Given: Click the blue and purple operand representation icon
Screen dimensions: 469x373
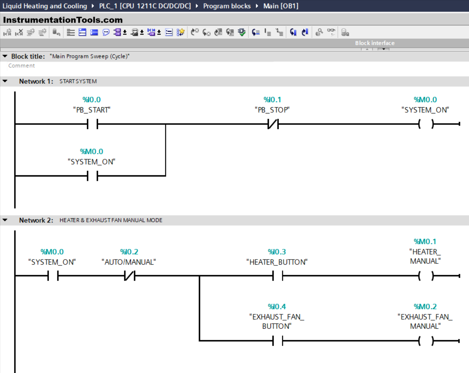Looking at the screenshot, I should (x=152, y=32).
